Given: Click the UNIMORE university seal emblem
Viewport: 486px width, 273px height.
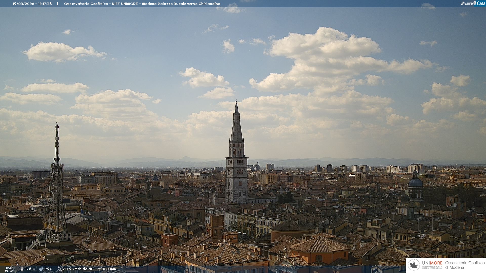Looking at the screenshot, I should coord(414,265).
